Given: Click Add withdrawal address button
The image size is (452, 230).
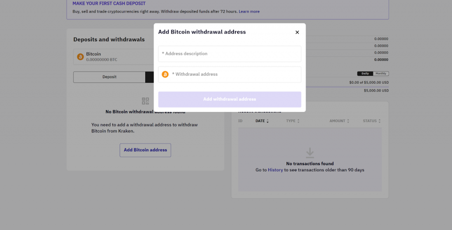Looking at the screenshot, I should 230,99.
